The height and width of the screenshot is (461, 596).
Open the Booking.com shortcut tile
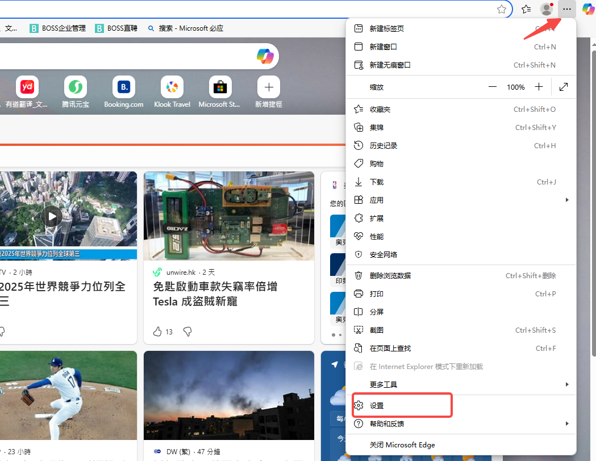click(x=123, y=87)
